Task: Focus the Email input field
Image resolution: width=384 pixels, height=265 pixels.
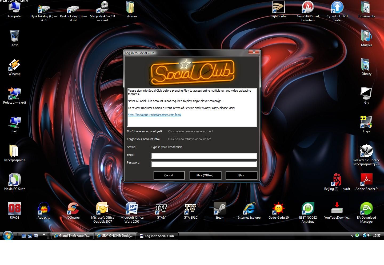Action: click(204, 156)
